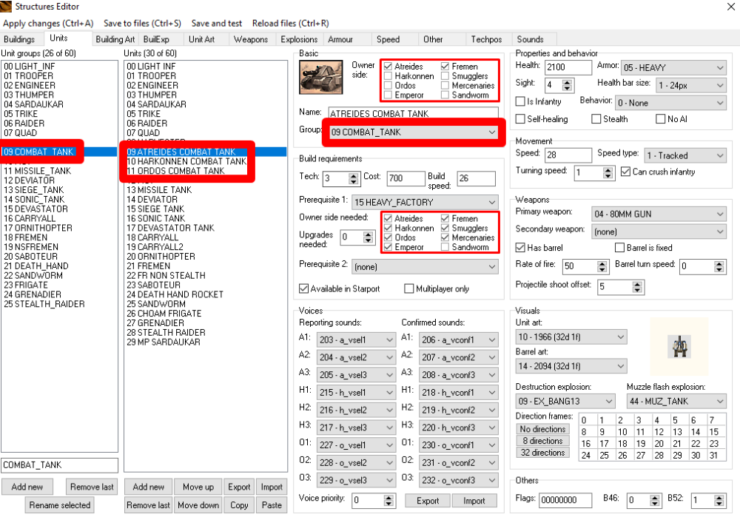The height and width of the screenshot is (517, 740).
Task: Increase the Sight value spinner
Action: pyautogui.click(x=570, y=81)
